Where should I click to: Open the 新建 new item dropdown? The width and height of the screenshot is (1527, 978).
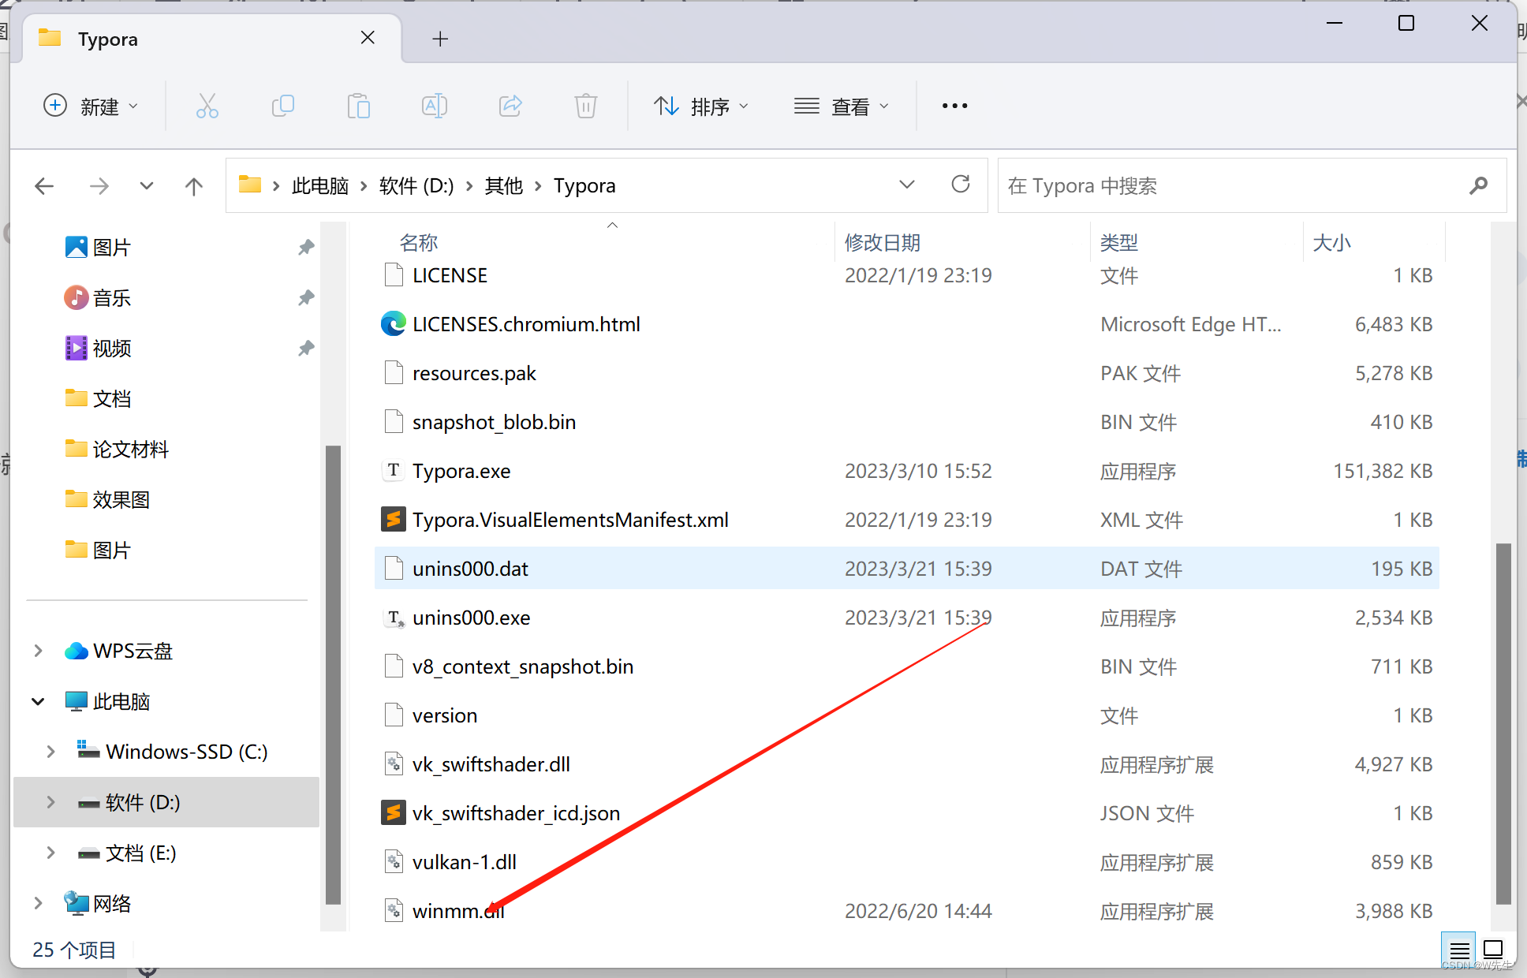click(x=91, y=106)
